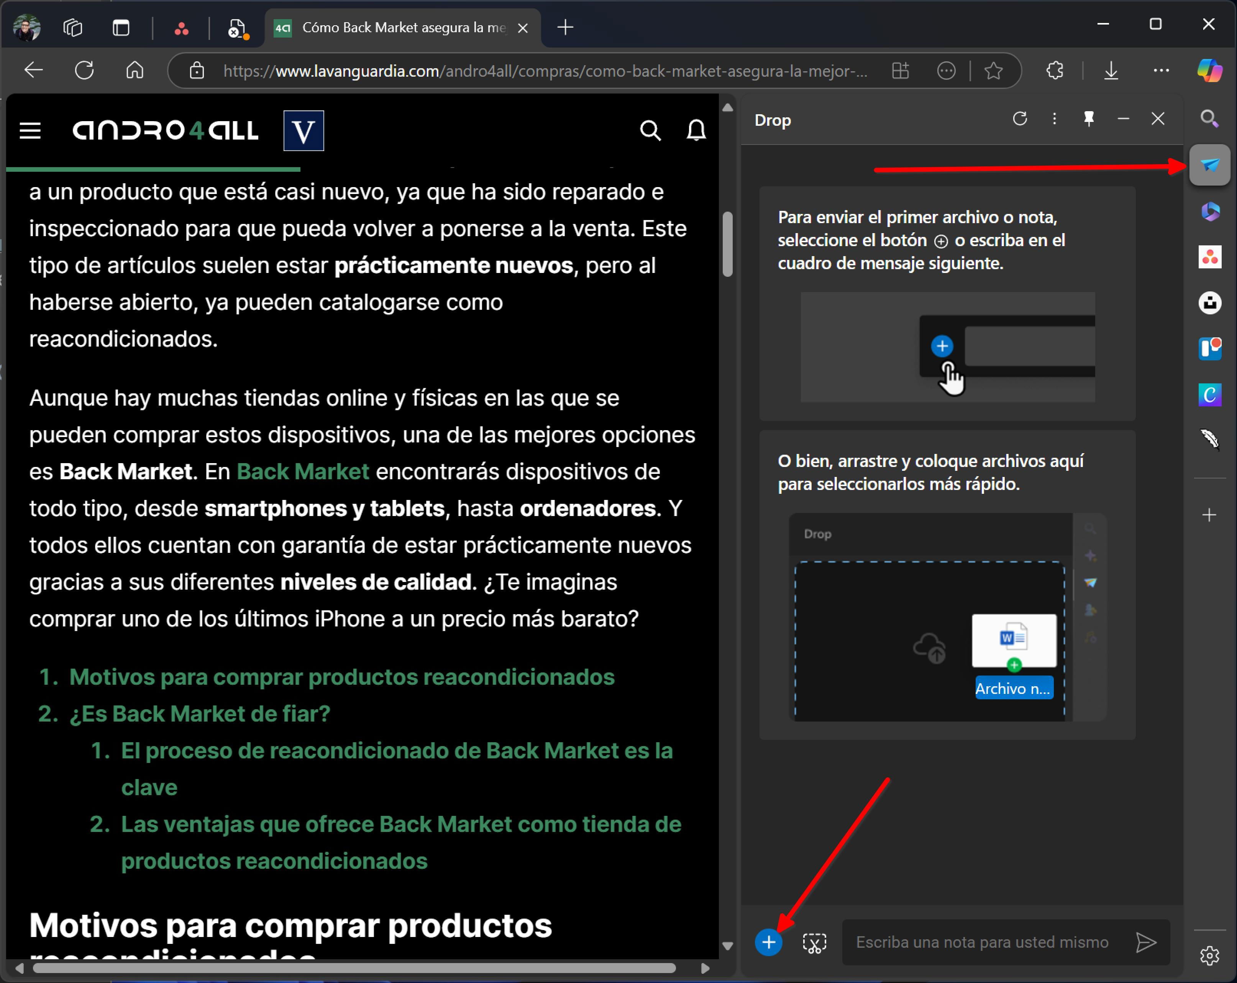Open Drop panel more options menu
Screen dimensions: 1237x983
click(x=1054, y=119)
